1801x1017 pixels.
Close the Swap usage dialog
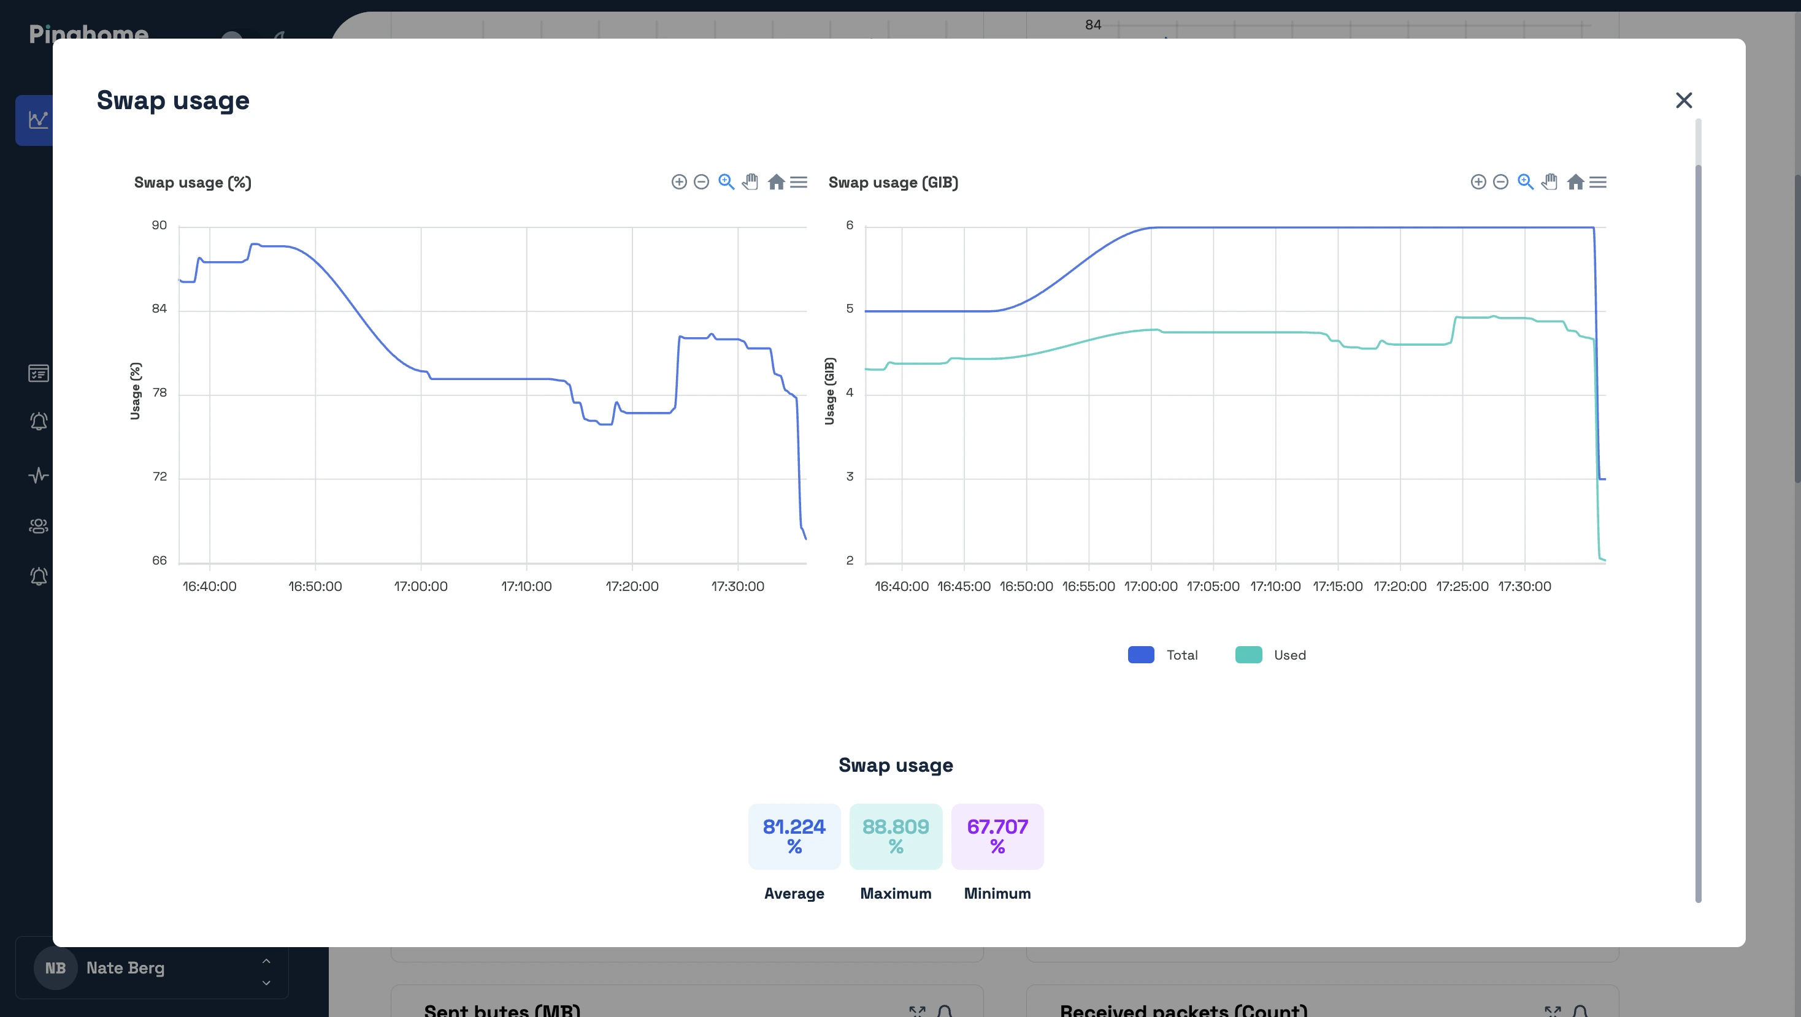click(1684, 100)
